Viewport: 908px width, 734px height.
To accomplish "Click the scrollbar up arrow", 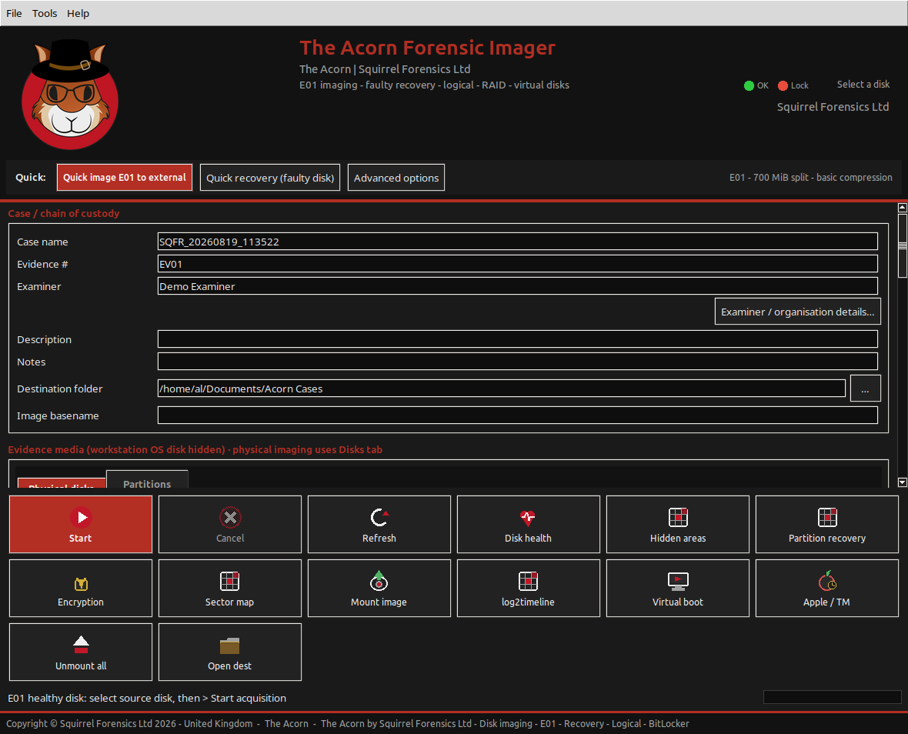I will click(902, 207).
